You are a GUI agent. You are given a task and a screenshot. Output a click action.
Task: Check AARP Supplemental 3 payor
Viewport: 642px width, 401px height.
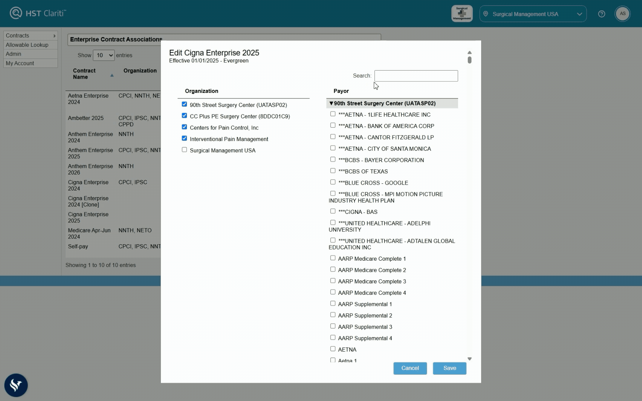333,326
